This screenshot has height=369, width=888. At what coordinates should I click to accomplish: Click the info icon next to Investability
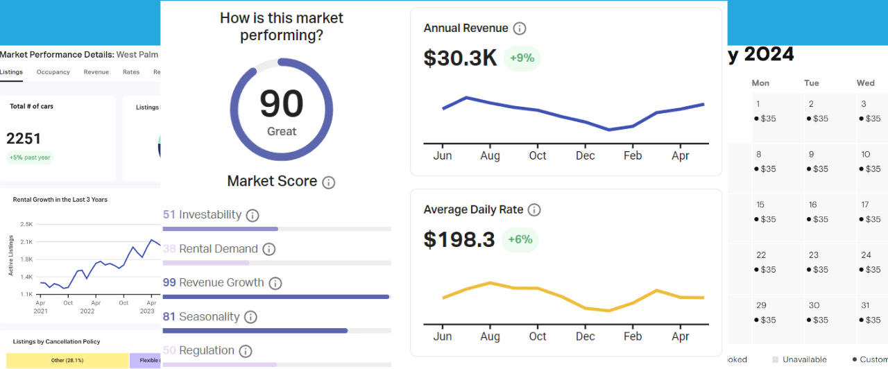pyautogui.click(x=253, y=215)
